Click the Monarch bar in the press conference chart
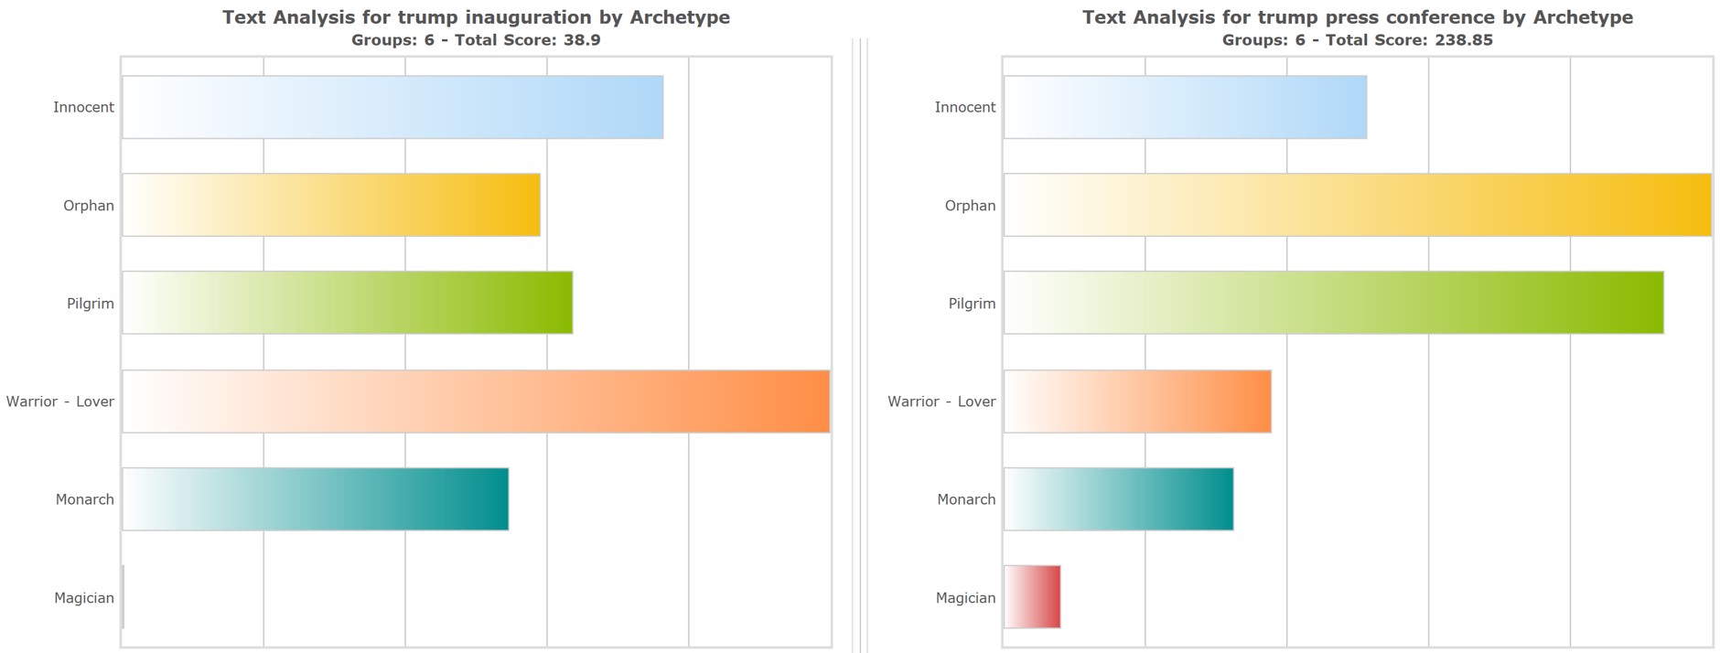Screen dimensions: 1720x653 coord(1119,499)
